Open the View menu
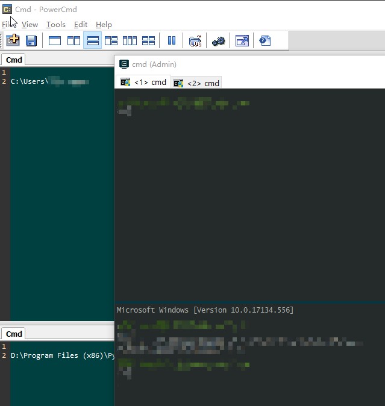Screen dimensions: 385x406 30,25
